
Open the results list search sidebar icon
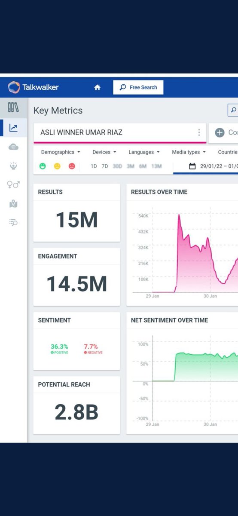[13, 222]
